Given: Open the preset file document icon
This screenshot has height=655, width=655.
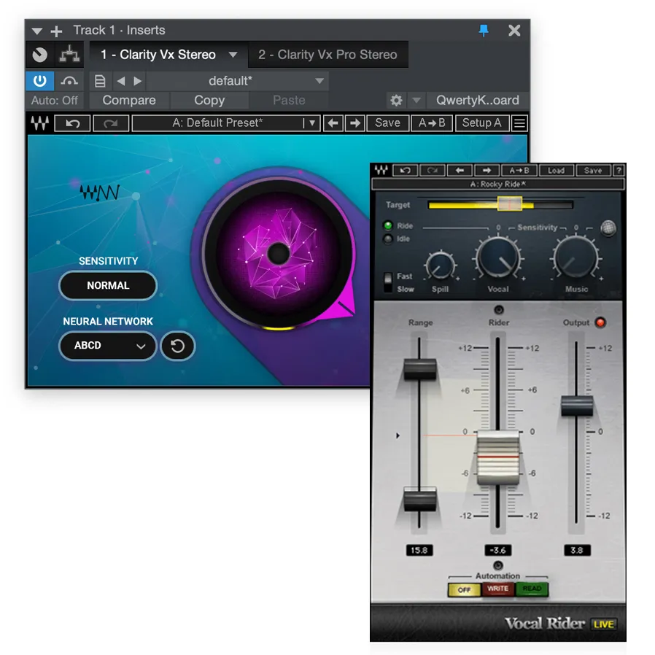Looking at the screenshot, I should (100, 81).
